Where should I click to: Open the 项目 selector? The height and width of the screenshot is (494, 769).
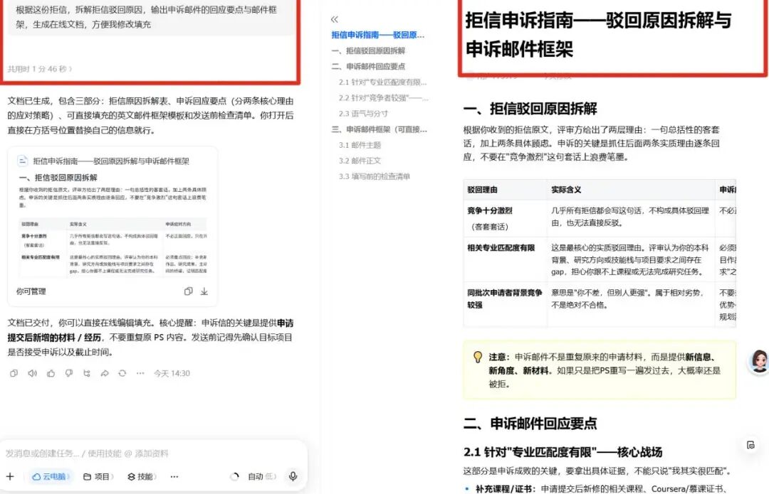98,476
